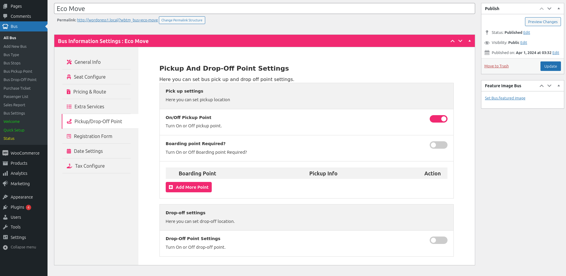Click the Marketing megaphone icon
The width and height of the screenshot is (566, 276).
click(x=5, y=183)
